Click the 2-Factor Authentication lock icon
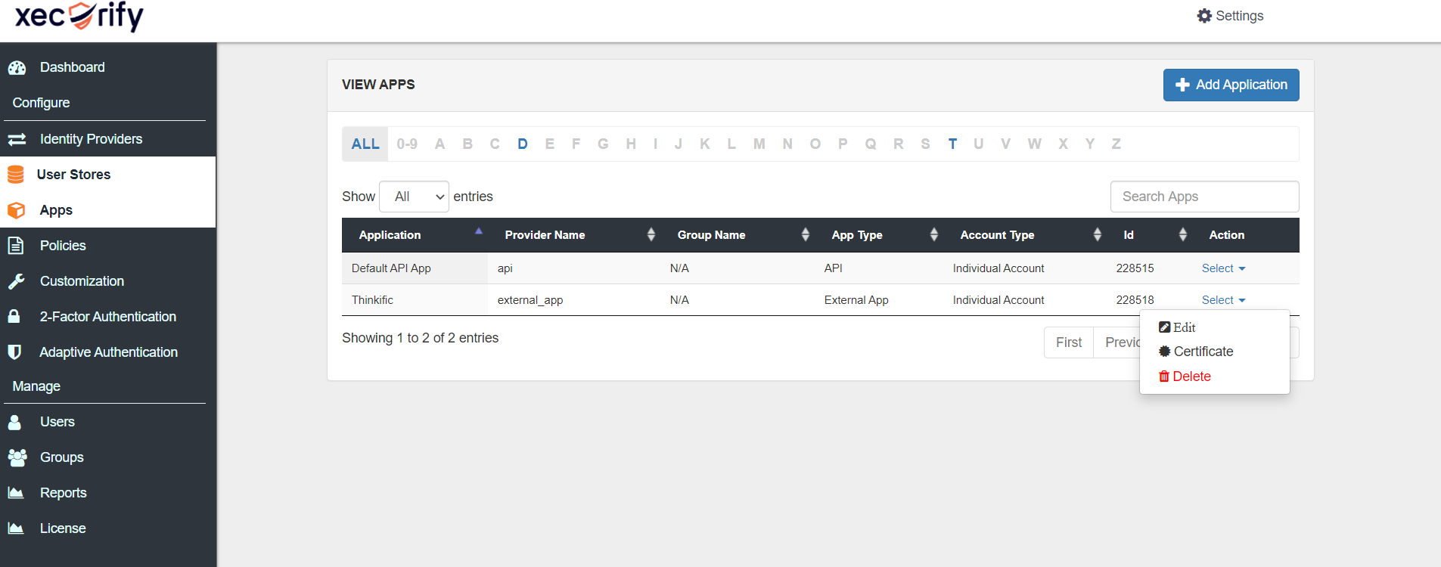The image size is (1441, 567). pos(14,316)
